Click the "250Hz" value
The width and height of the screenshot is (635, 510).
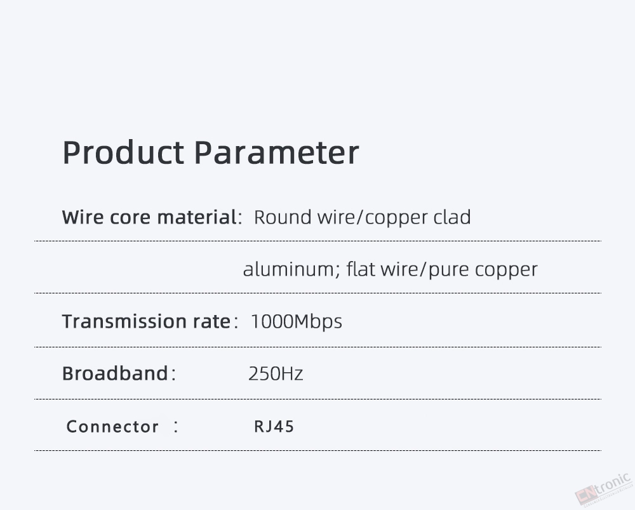click(x=276, y=373)
